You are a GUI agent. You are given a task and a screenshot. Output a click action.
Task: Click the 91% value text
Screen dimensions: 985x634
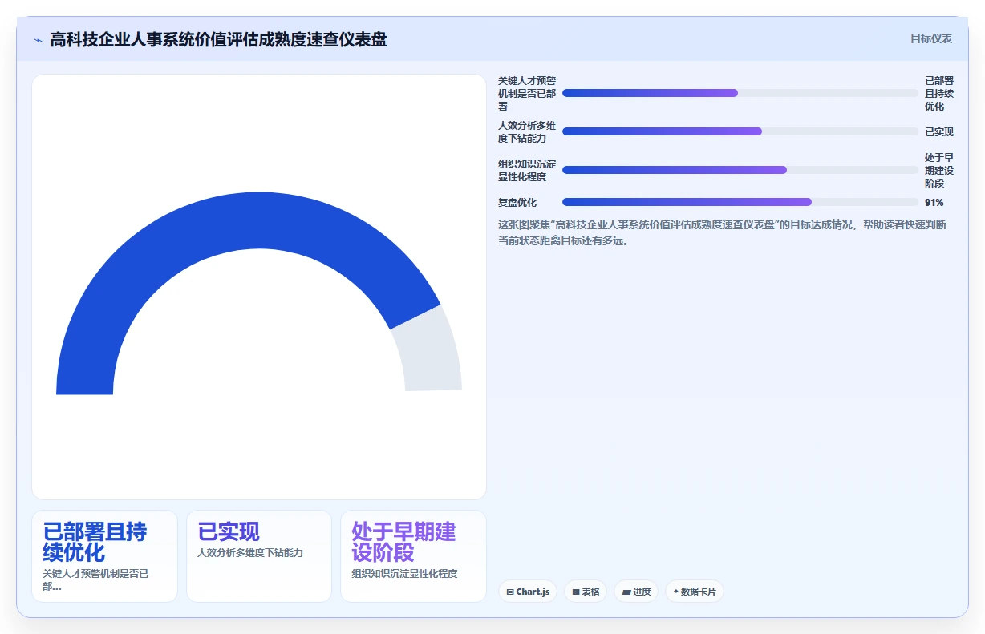(x=934, y=202)
